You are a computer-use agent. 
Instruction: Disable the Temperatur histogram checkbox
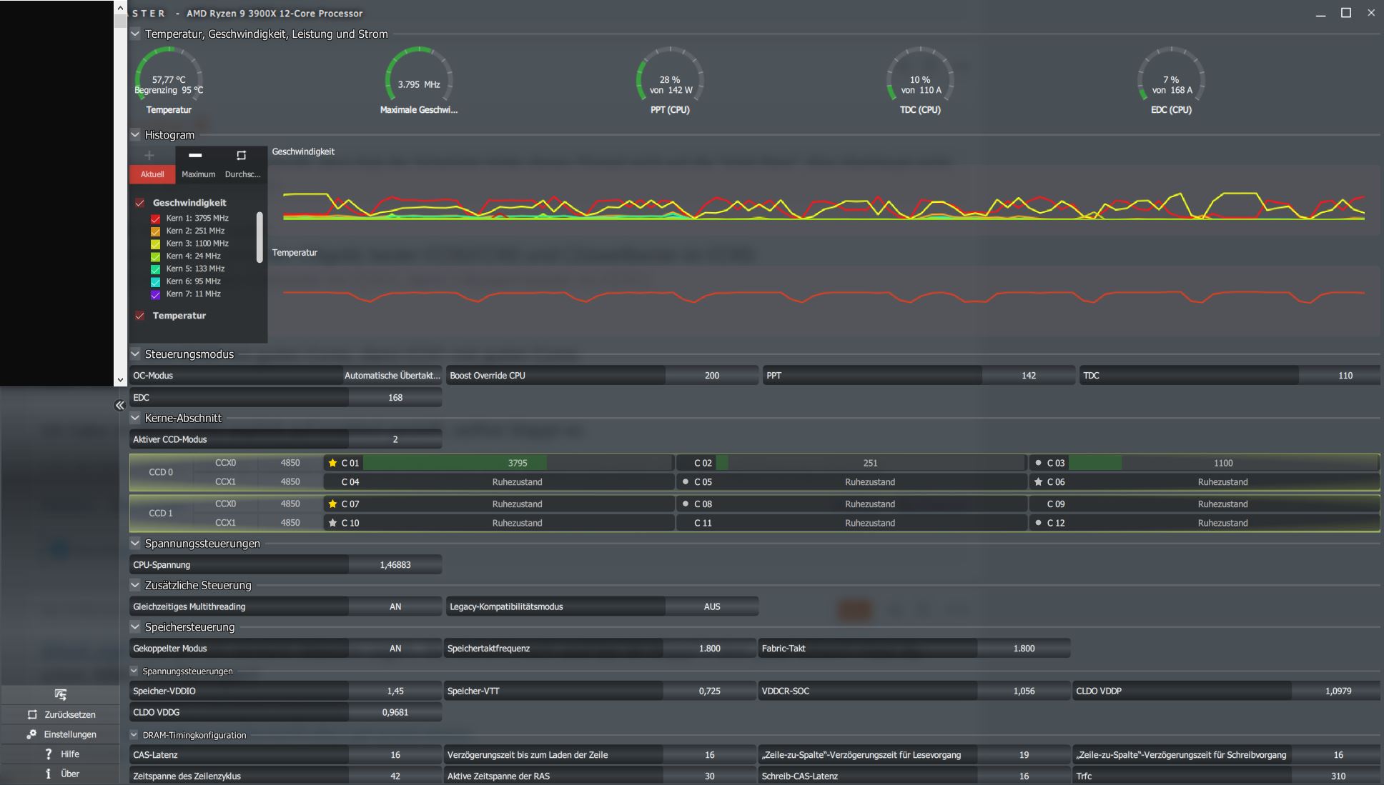pyautogui.click(x=140, y=316)
